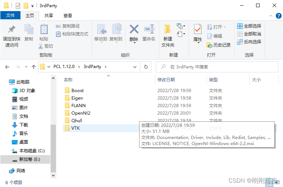This screenshot has width=283, height=187.
Task: Select This PC (此电脑) in sidebar
Action: (x=19, y=82)
